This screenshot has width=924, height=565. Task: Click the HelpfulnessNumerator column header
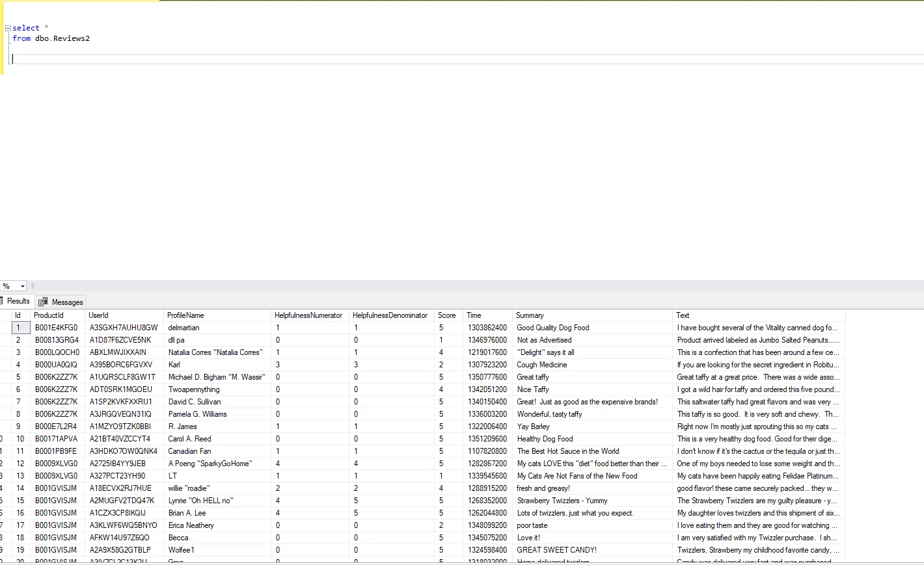pyautogui.click(x=310, y=315)
